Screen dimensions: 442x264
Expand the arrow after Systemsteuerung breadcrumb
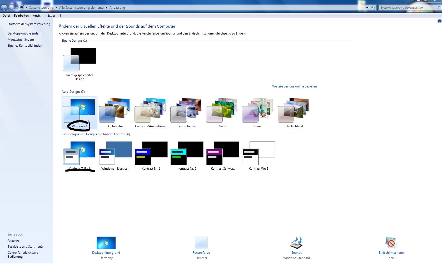[x=56, y=8]
